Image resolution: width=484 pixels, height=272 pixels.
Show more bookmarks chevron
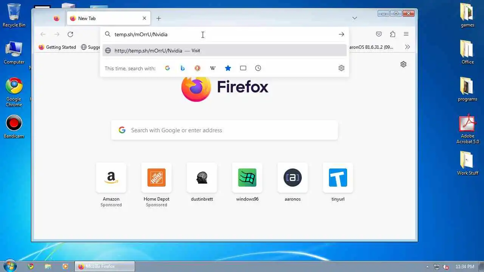(x=407, y=47)
